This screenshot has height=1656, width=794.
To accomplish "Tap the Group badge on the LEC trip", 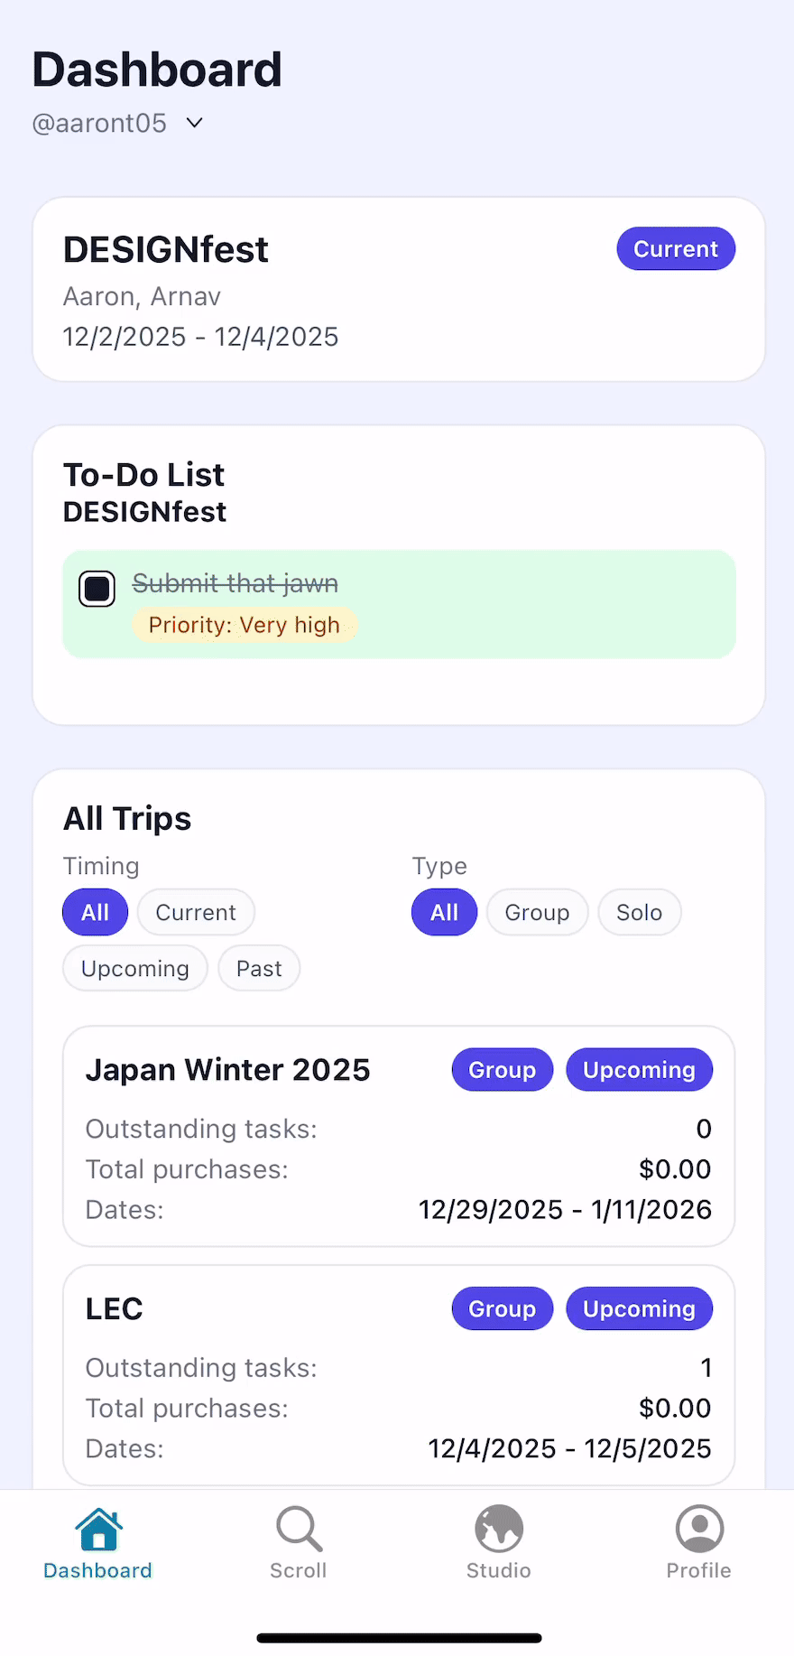I will pos(502,1309).
